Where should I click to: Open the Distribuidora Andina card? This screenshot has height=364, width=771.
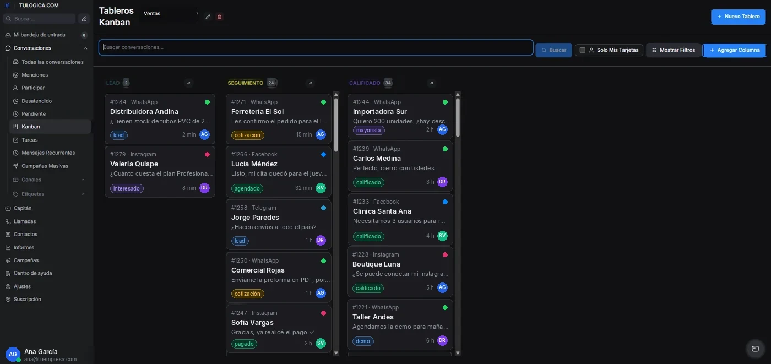[x=160, y=119]
